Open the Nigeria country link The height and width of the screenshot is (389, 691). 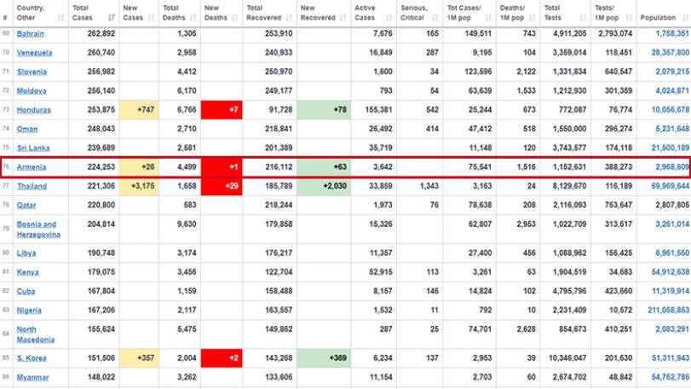(29, 310)
